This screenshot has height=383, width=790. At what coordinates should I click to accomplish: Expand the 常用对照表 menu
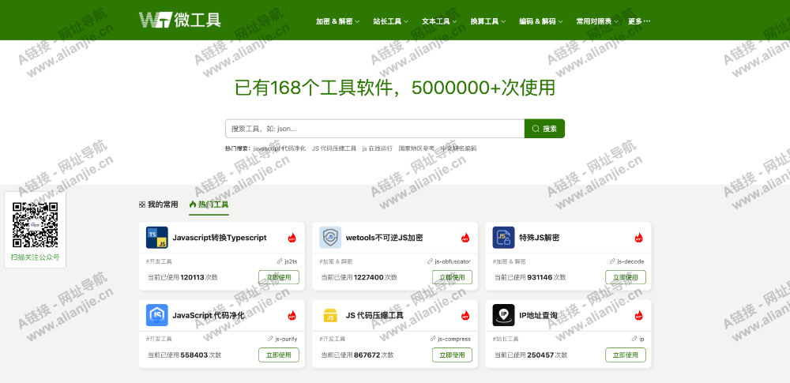(x=597, y=21)
